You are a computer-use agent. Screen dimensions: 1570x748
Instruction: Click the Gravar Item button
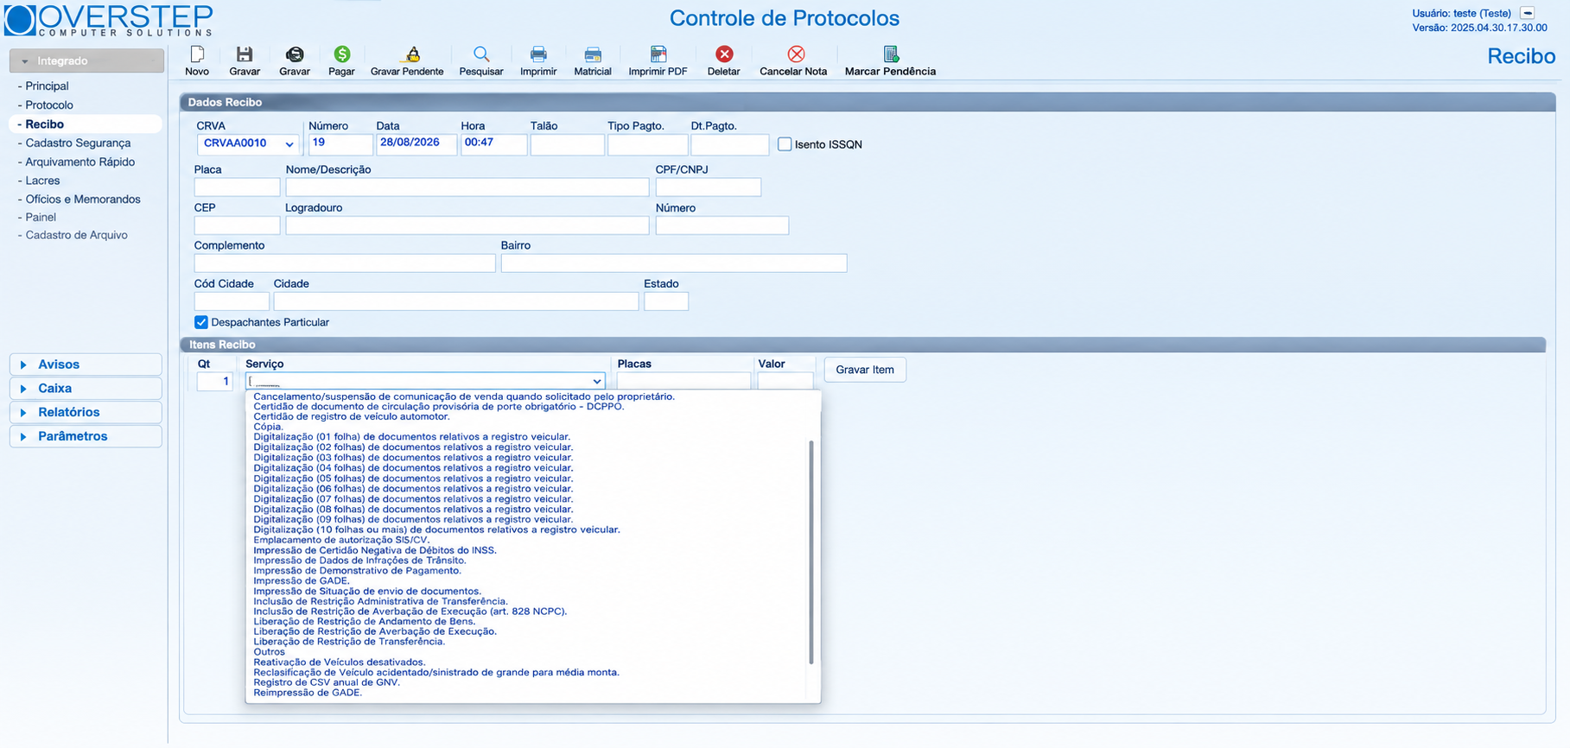tap(865, 370)
